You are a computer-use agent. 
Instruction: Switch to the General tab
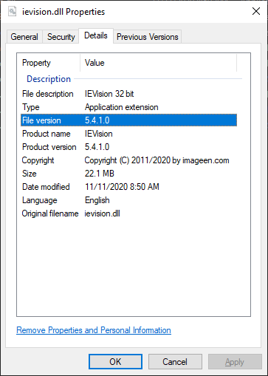pos(24,37)
